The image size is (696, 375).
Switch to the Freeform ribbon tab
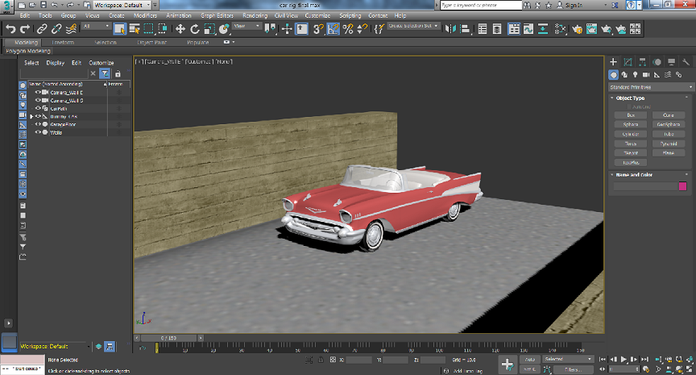point(62,42)
